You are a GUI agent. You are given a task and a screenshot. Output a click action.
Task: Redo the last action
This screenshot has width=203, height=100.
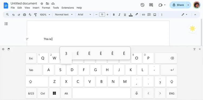(x=19, y=15)
